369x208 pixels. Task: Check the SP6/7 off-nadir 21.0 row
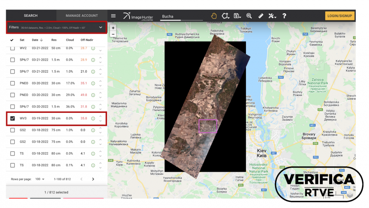click(x=12, y=72)
